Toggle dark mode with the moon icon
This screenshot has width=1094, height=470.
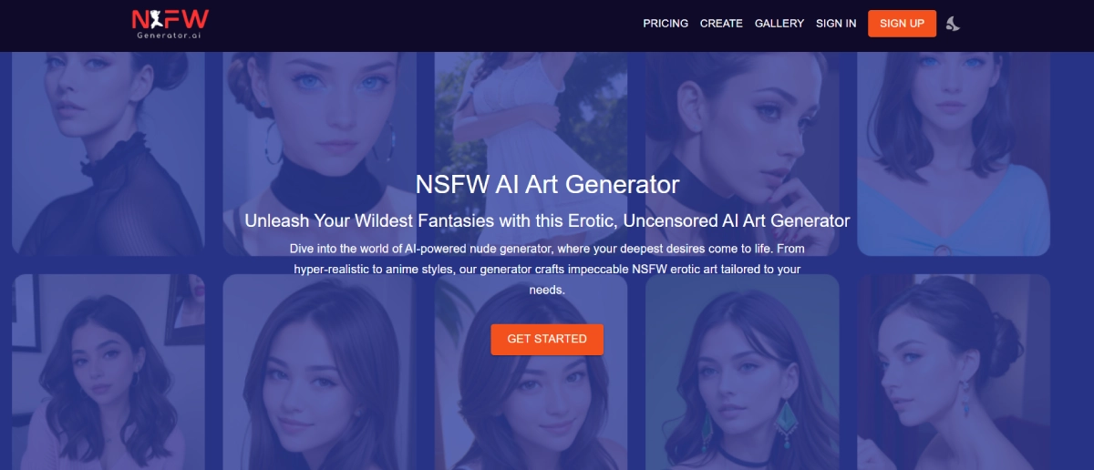pyautogui.click(x=953, y=24)
